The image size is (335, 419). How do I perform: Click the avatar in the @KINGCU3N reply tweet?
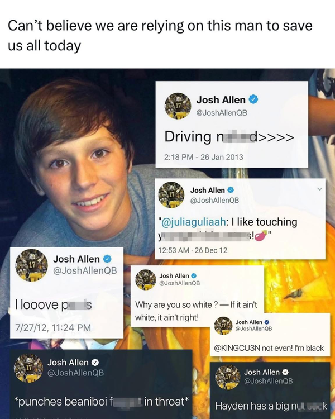pyautogui.click(x=223, y=326)
